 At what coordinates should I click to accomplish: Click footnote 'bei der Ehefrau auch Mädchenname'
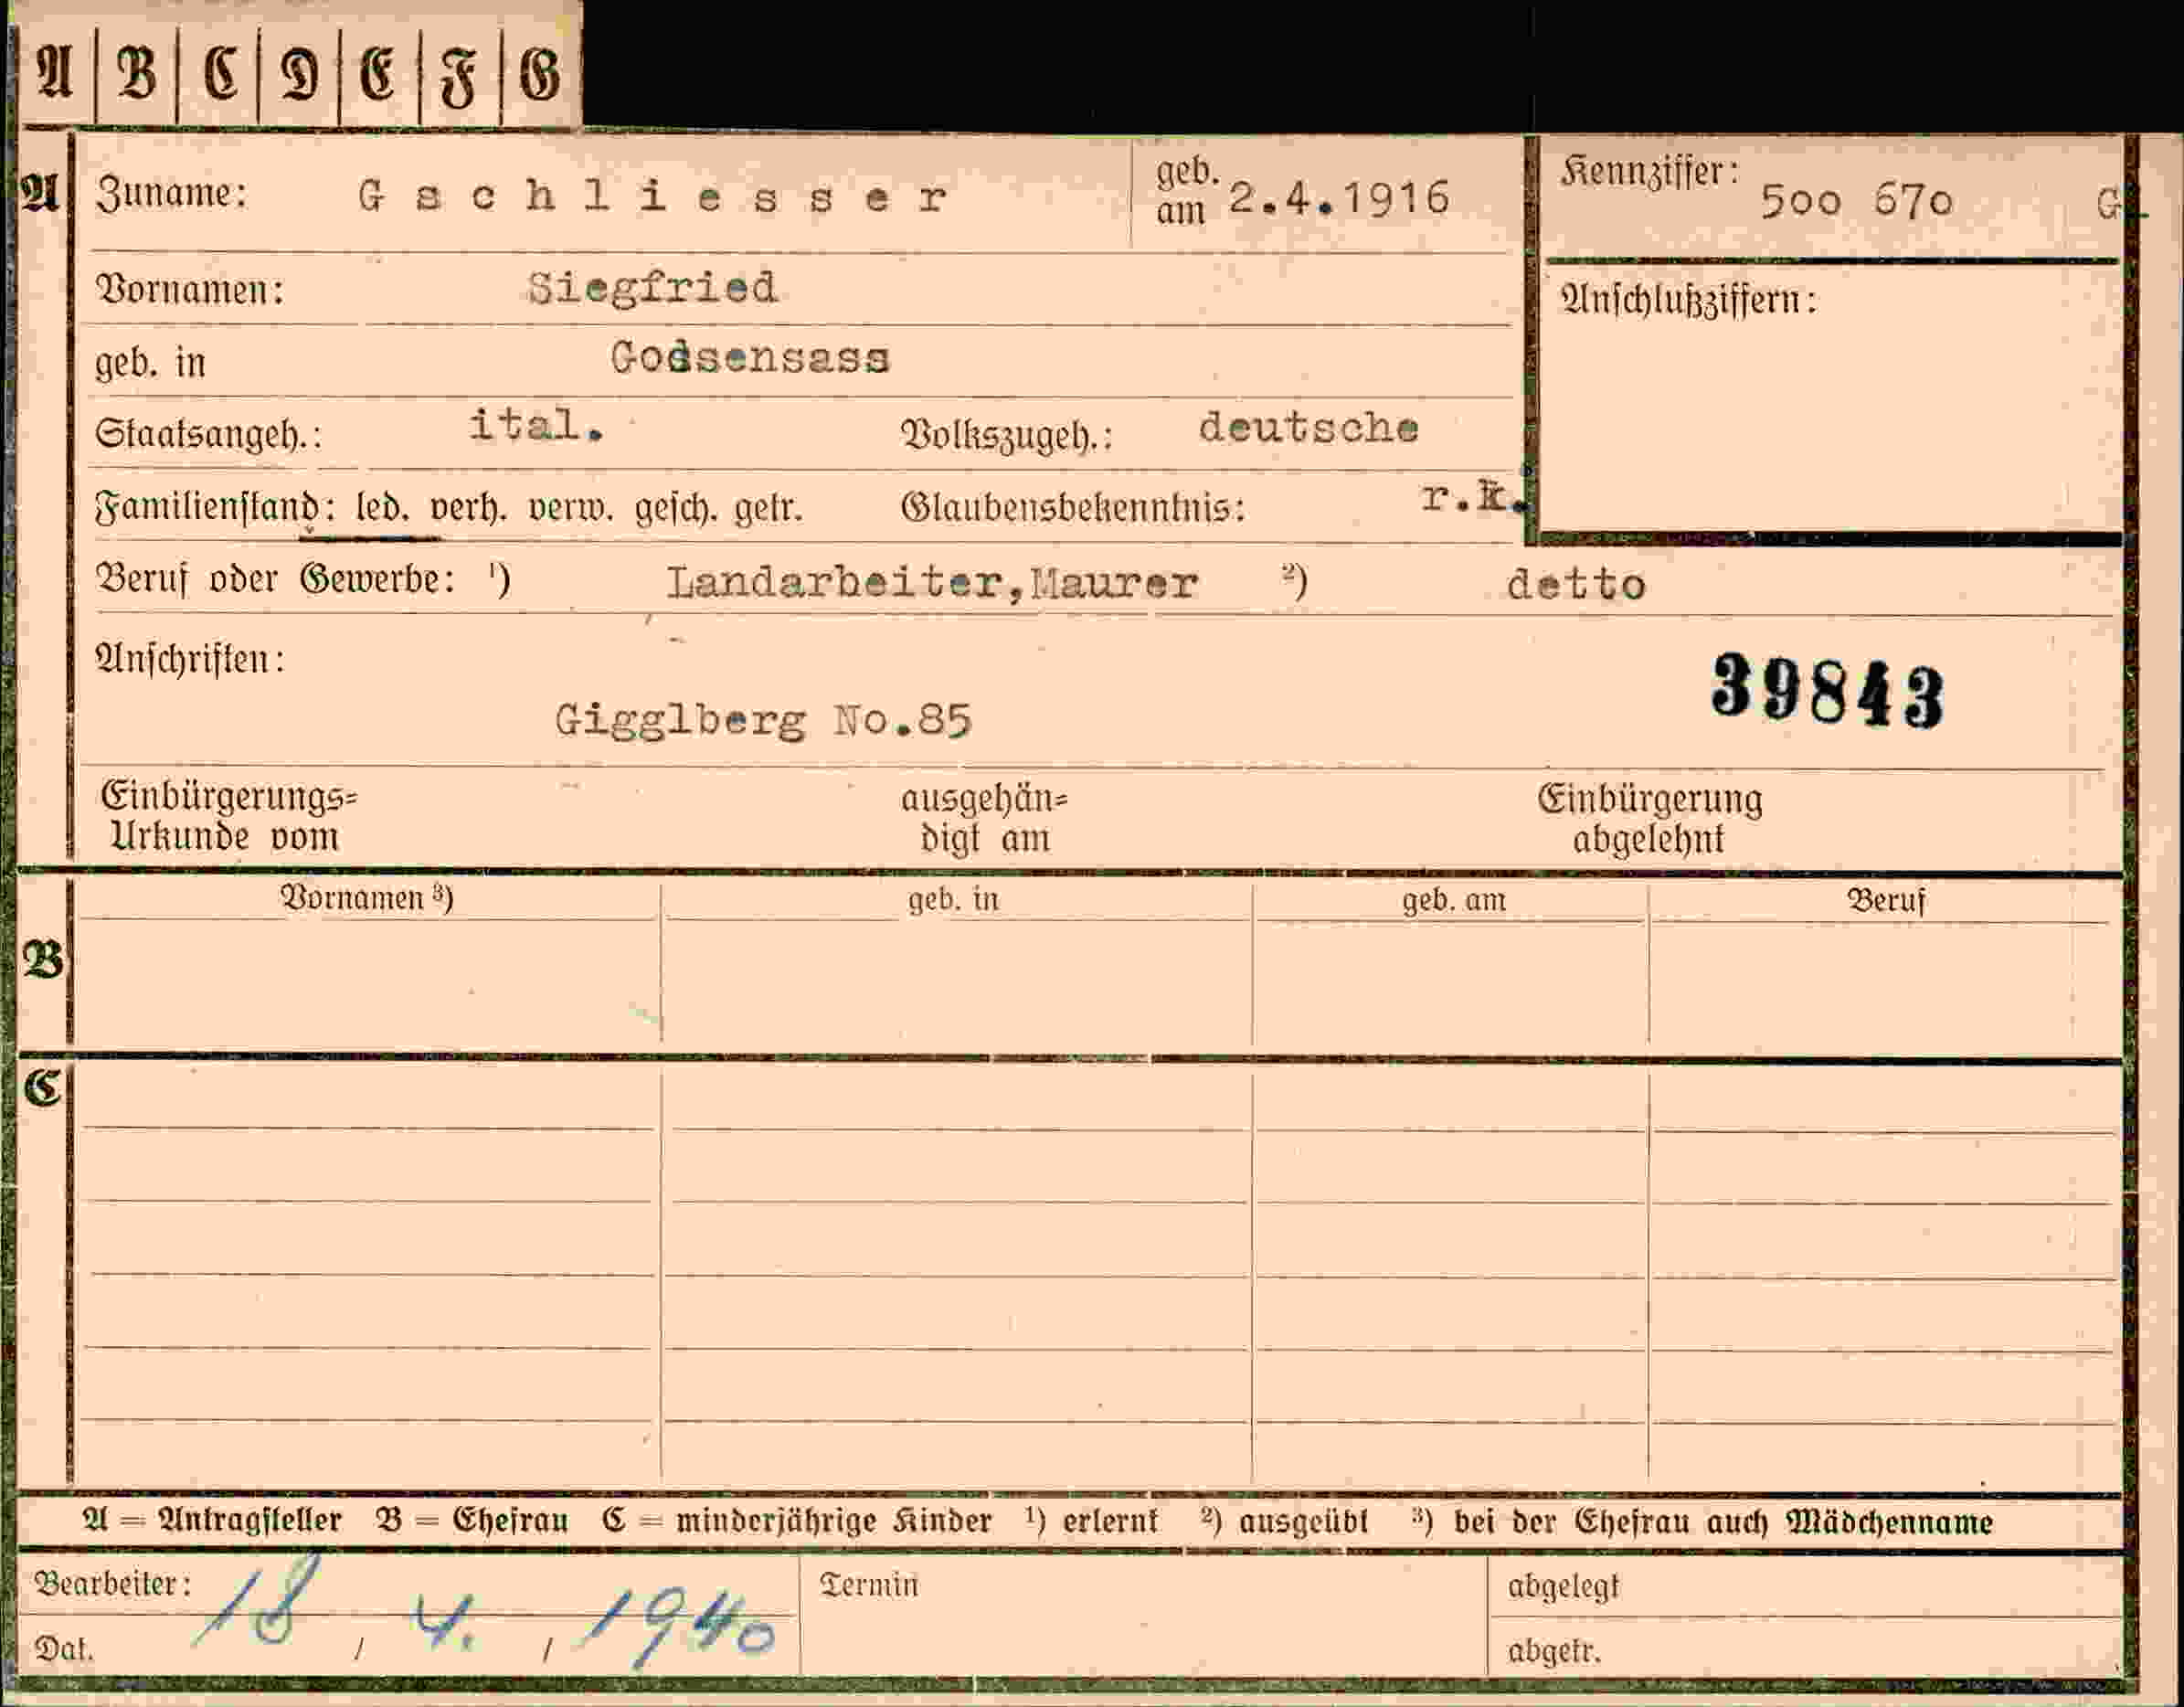[1723, 1523]
